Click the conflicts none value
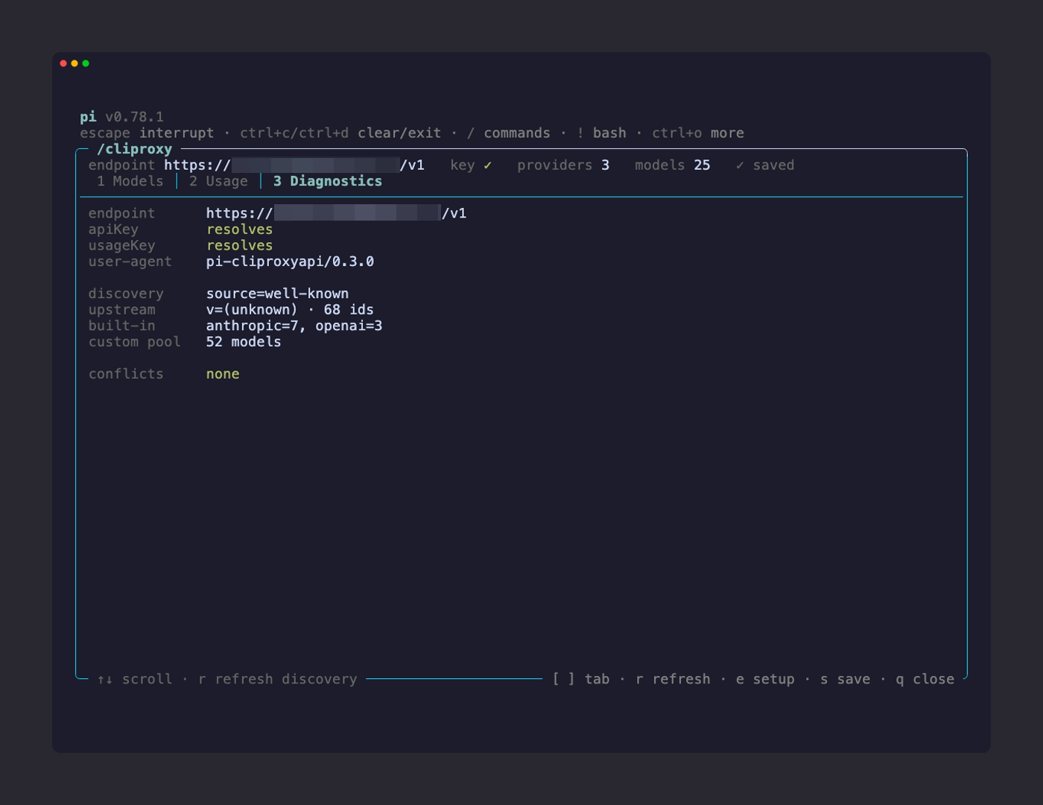Viewport: 1043px width, 805px height. (x=223, y=374)
